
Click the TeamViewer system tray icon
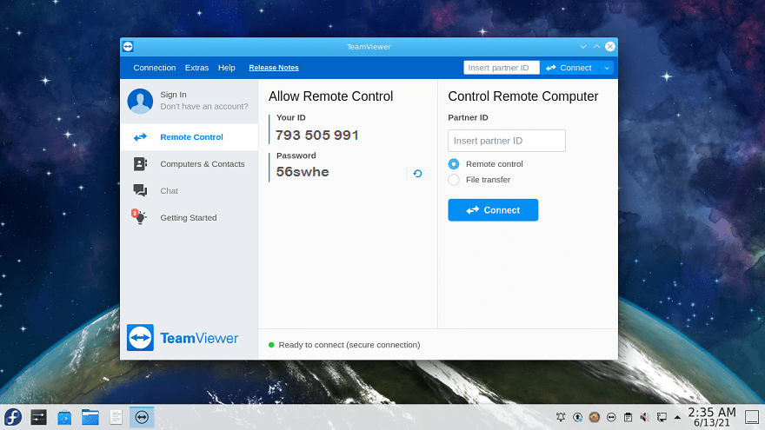(611, 417)
